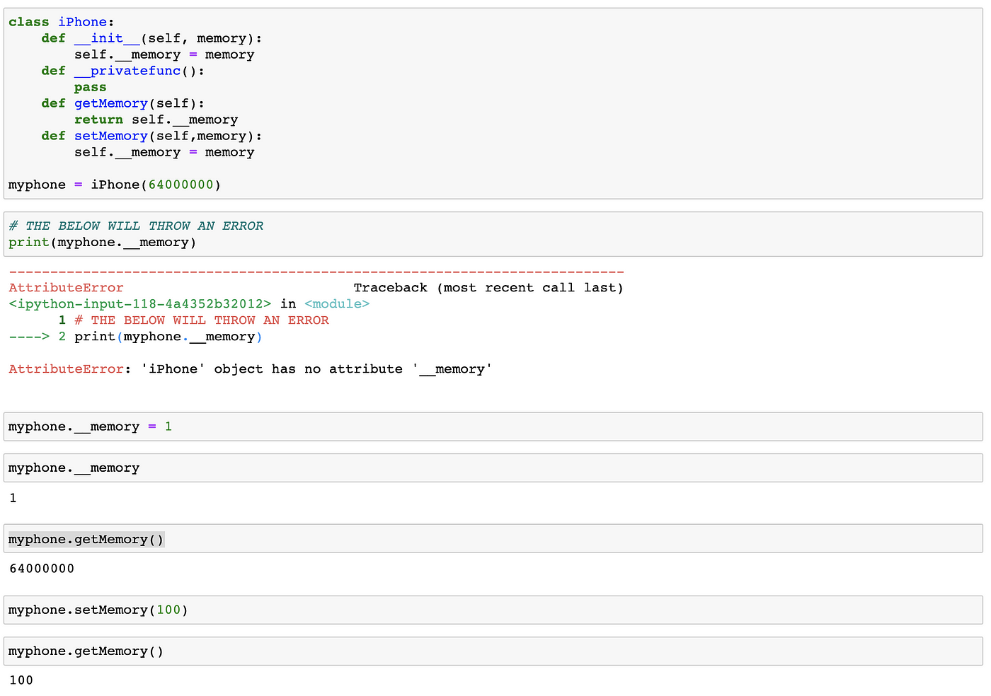Click the class iPhone definition code cell
The width and height of the screenshot is (991, 696).
(x=493, y=103)
